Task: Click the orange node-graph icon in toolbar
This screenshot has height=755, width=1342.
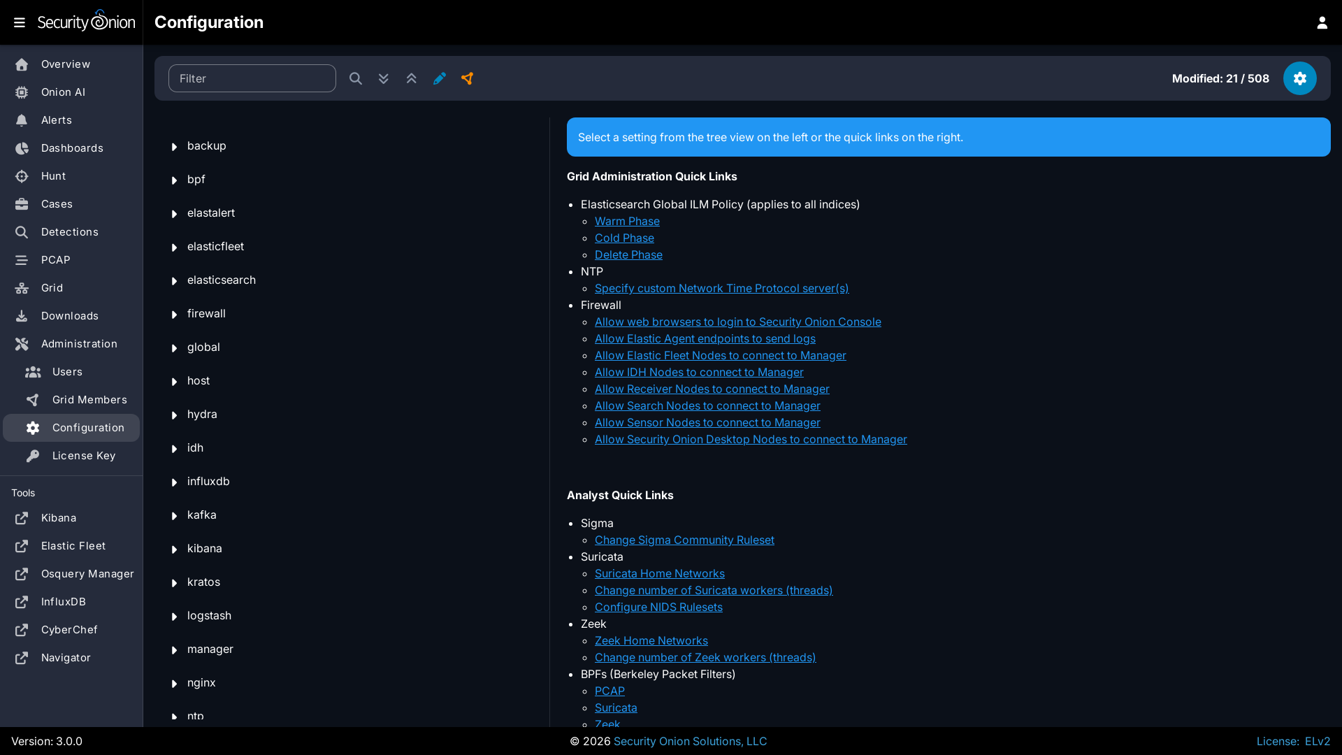Action: point(468,78)
